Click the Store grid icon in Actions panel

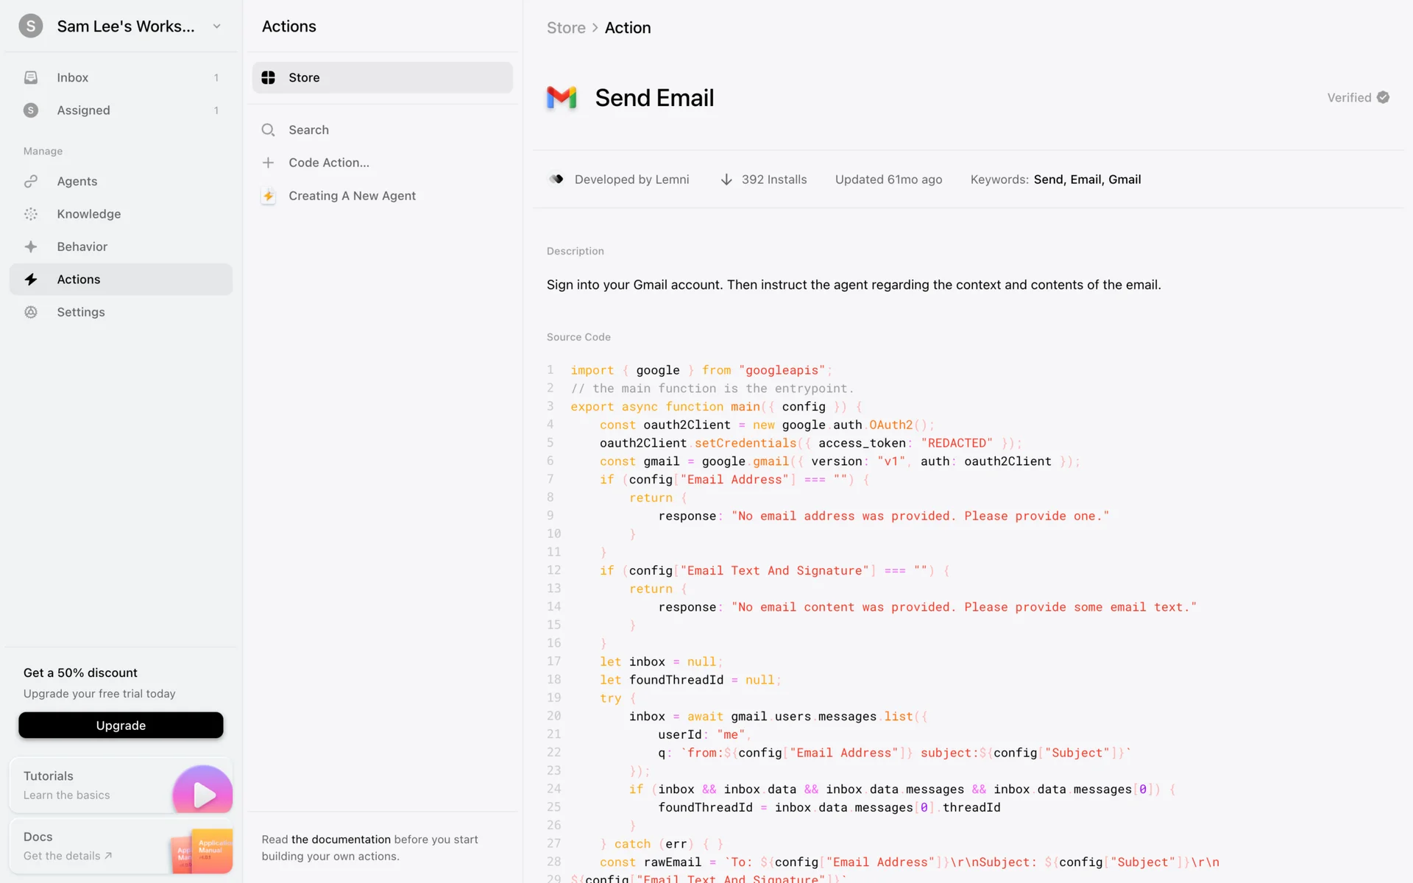(x=268, y=77)
